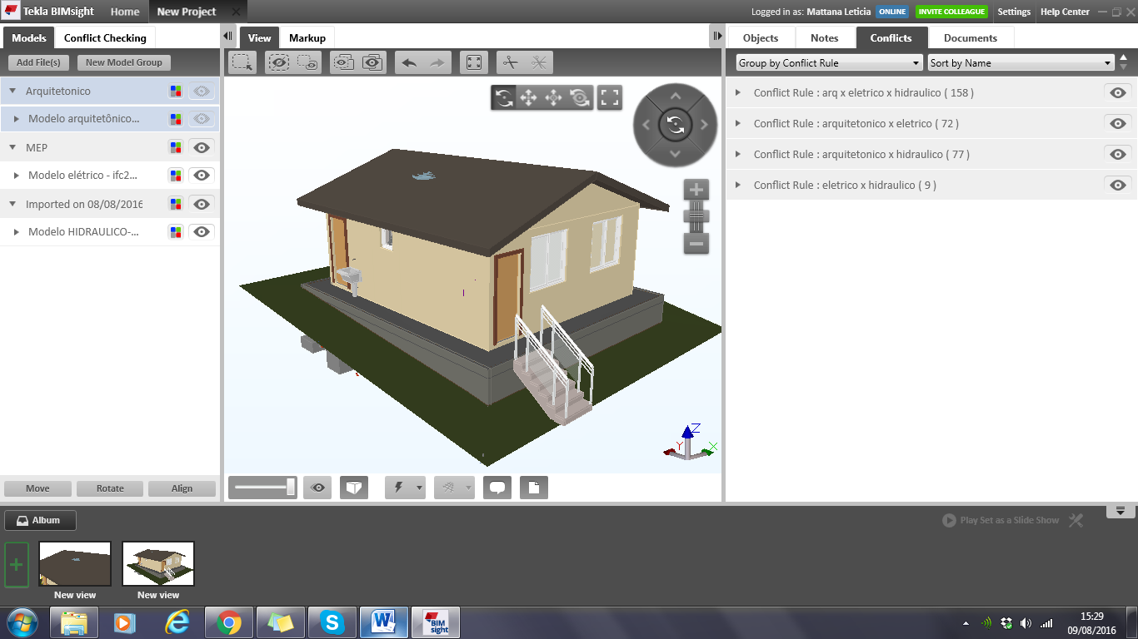Image resolution: width=1138 pixels, height=639 pixels.
Task: Click the fit-to-view toolbar icon
Action: tap(473, 62)
